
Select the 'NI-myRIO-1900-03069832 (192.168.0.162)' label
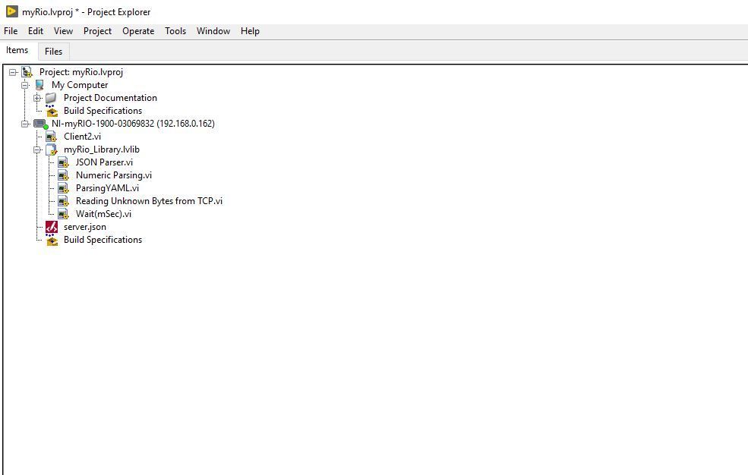click(x=133, y=124)
